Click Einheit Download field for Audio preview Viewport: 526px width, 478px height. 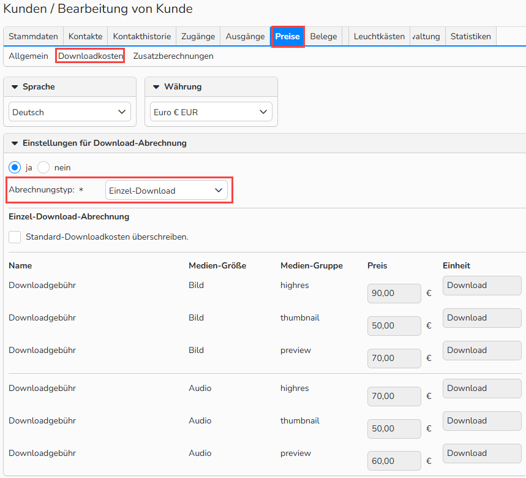[x=482, y=453]
